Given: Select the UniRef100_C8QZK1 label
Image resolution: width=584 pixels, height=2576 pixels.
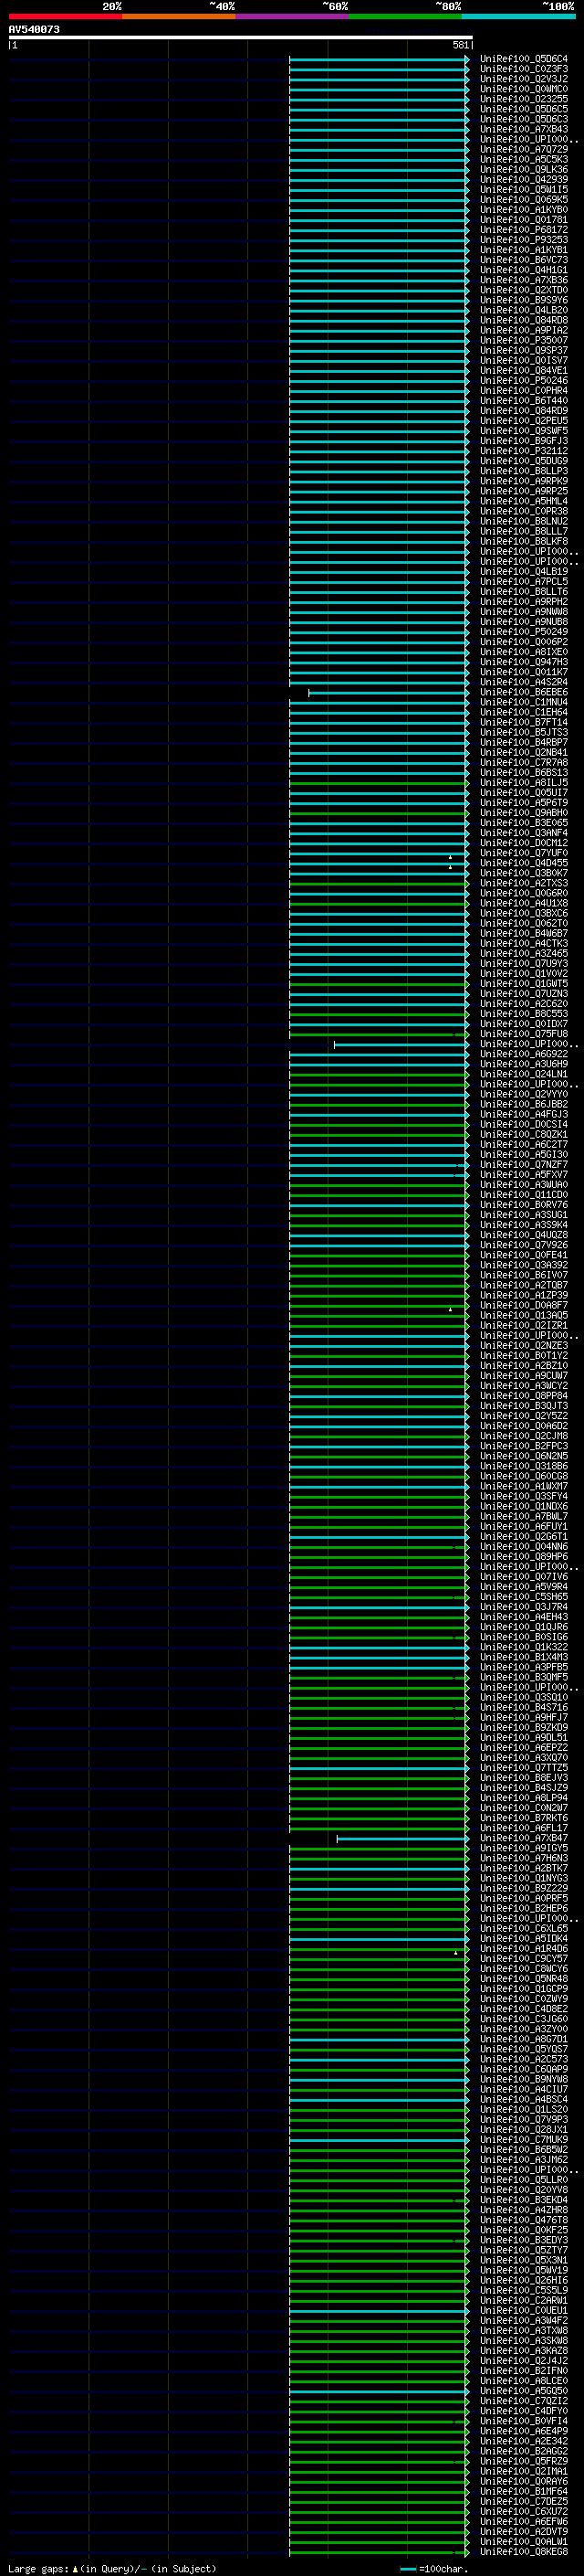Looking at the screenshot, I should click(x=524, y=1134).
